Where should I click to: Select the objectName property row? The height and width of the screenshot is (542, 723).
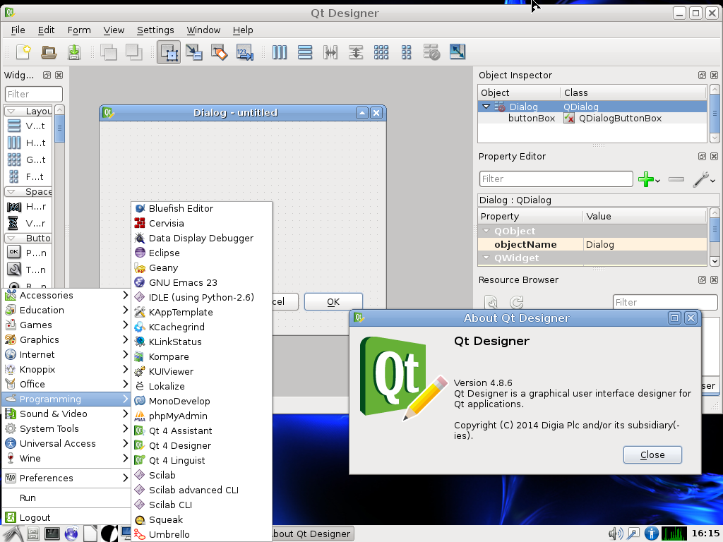click(592, 245)
